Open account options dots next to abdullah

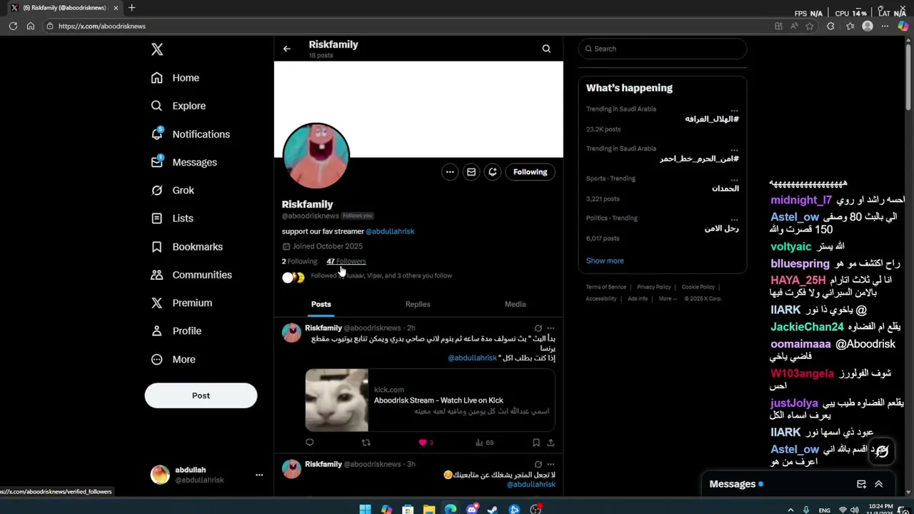coord(259,475)
